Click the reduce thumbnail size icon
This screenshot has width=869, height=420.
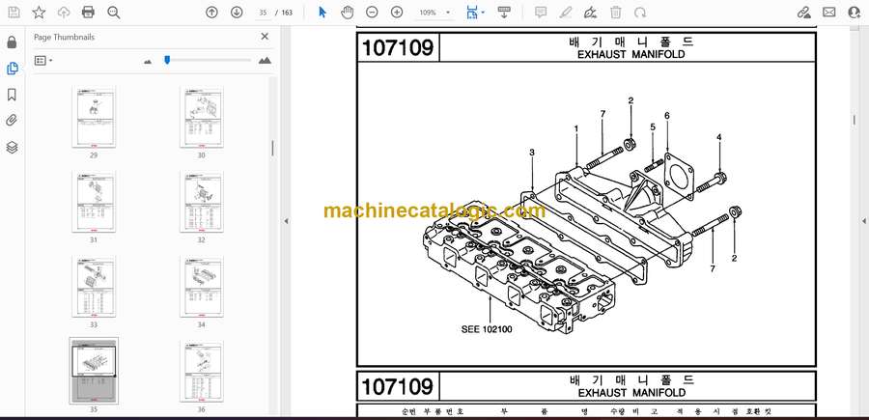(x=148, y=62)
